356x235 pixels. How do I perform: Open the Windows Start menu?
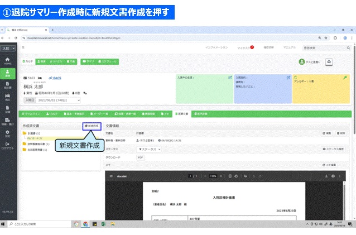[x=3, y=224]
